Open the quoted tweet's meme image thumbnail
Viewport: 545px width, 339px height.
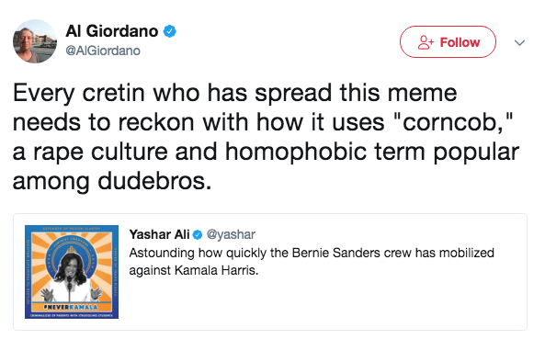pyautogui.click(x=72, y=272)
